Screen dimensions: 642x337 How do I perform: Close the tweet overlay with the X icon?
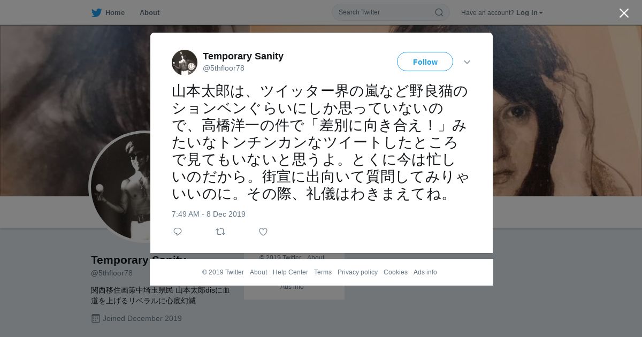[x=624, y=13]
